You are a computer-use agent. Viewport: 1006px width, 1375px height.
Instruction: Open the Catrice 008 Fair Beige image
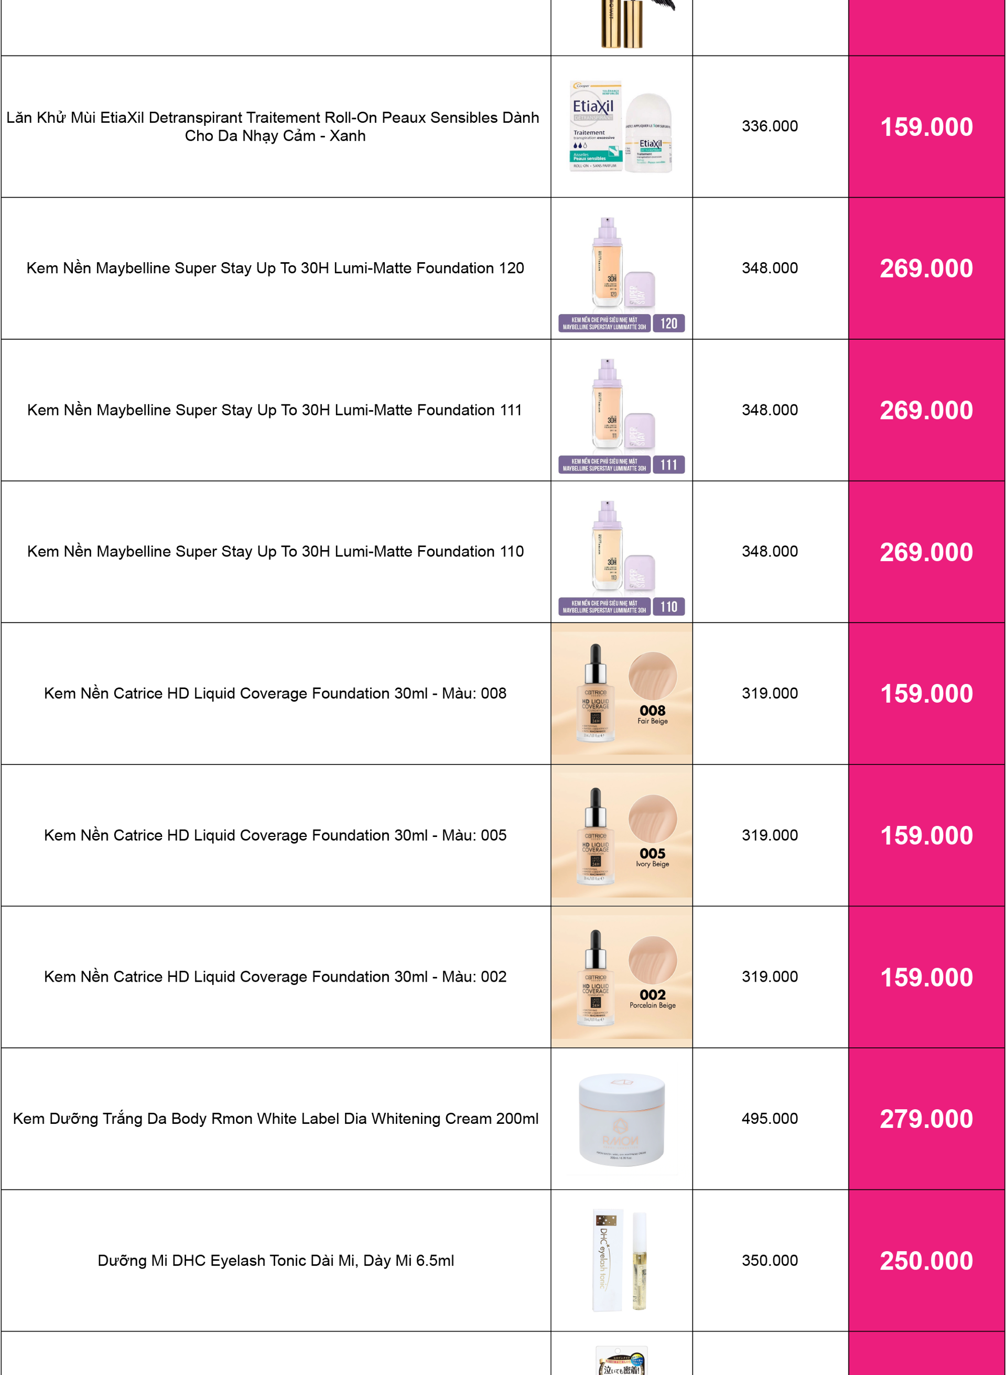[x=621, y=693]
